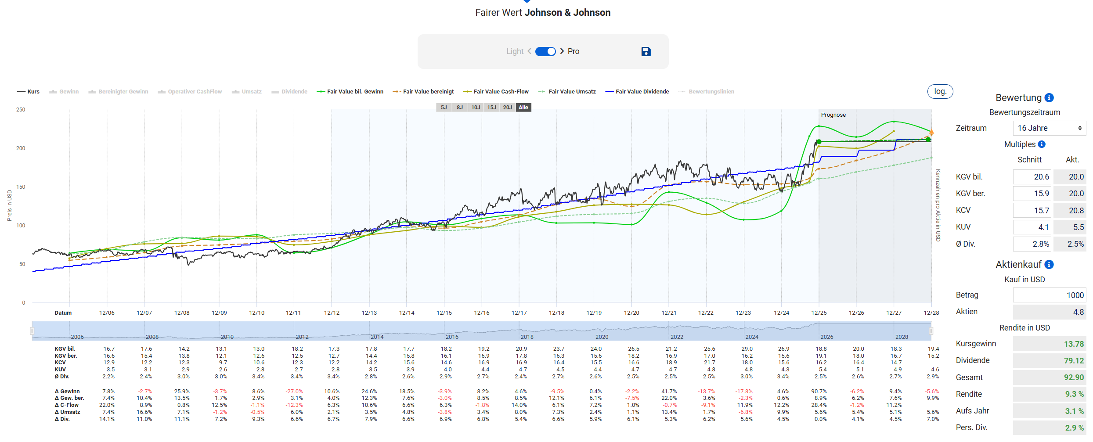This screenshot has height=442, width=1093.
Task: Toggle the Light/Pro mode switch
Action: tap(545, 51)
